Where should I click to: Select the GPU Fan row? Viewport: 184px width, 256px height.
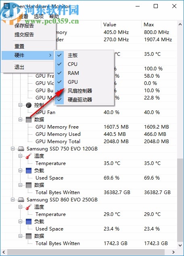pos(89,112)
